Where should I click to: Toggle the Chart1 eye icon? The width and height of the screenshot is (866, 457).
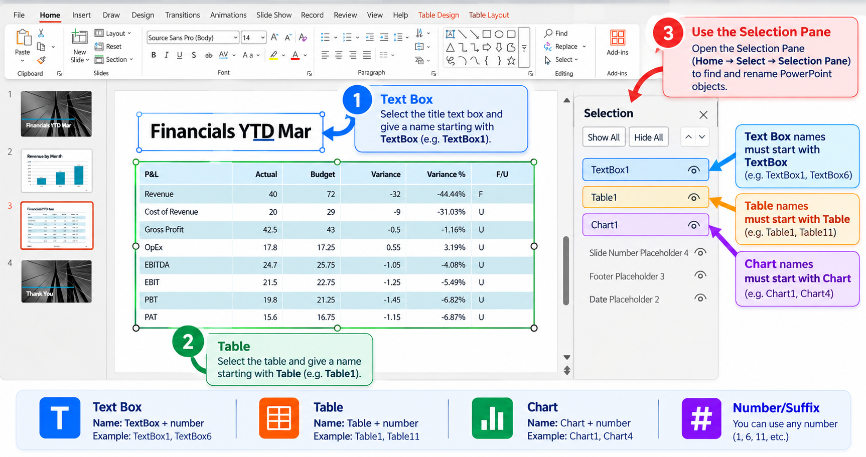click(x=694, y=225)
